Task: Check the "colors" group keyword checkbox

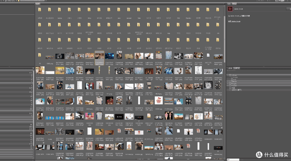Action: coord(230,75)
